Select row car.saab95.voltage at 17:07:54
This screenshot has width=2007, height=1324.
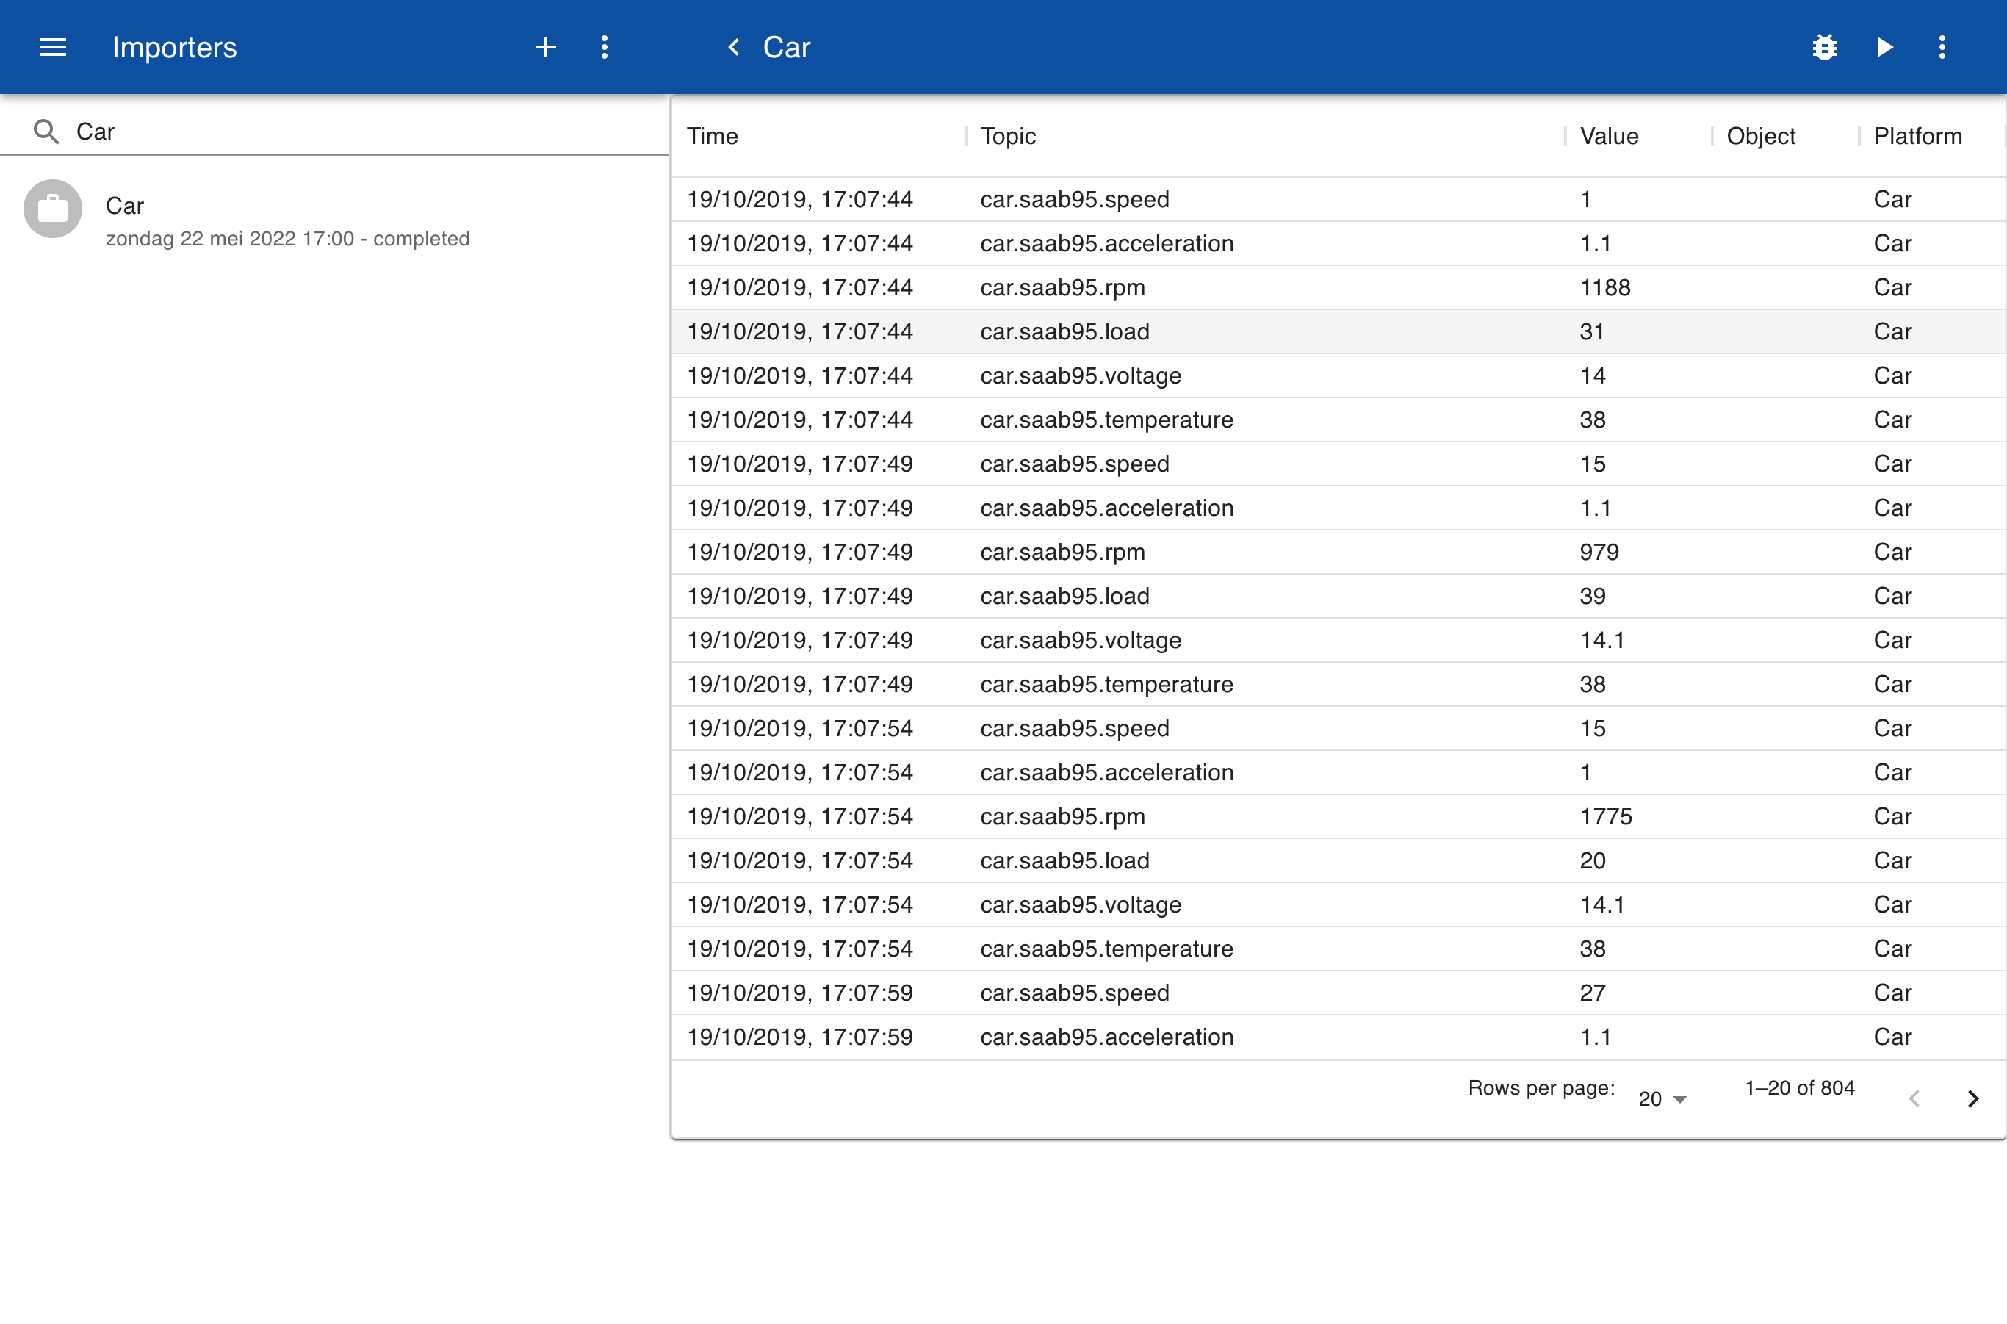click(x=1338, y=904)
